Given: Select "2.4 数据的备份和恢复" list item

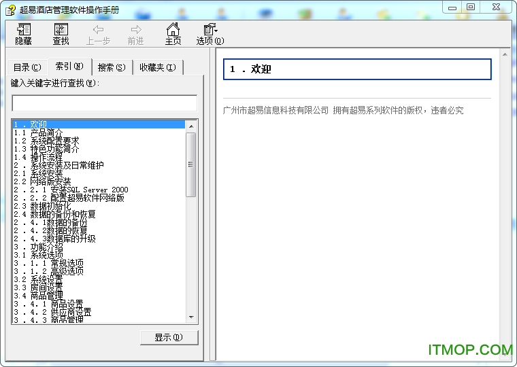Looking at the screenshot, I should point(55,214).
